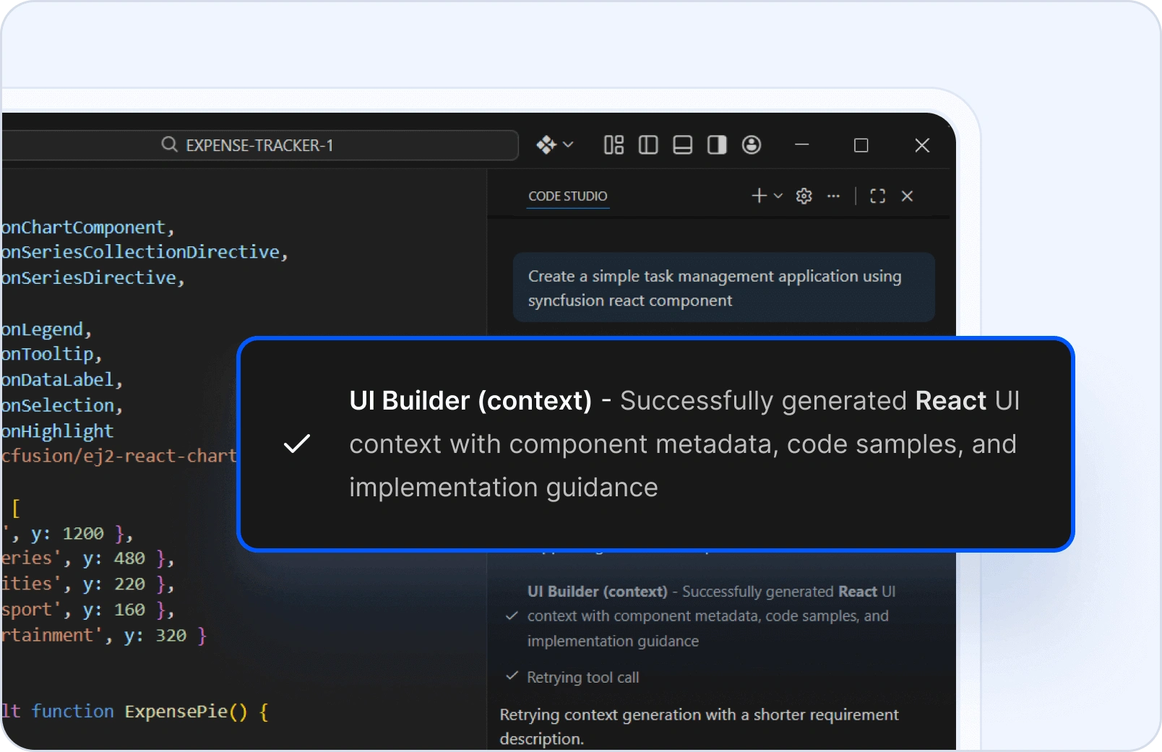Screen dimensions: 1162x752
Task: Open the dropdown arrow beside the plus icon
Action: coord(778,196)
